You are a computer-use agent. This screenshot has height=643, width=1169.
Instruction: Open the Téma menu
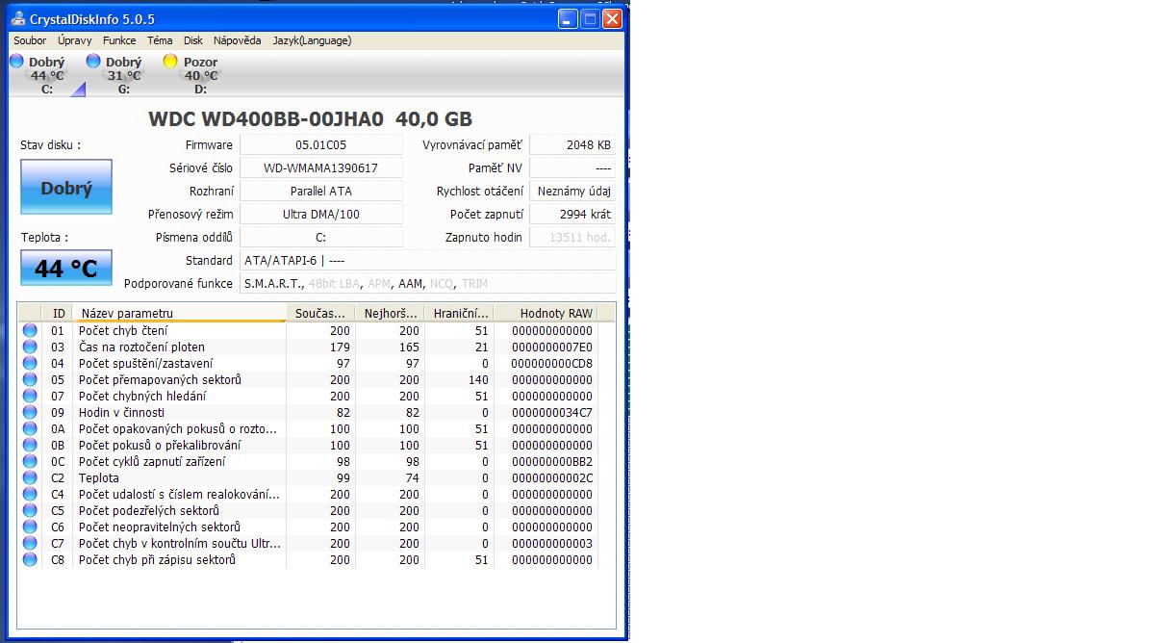pos(160,40)
